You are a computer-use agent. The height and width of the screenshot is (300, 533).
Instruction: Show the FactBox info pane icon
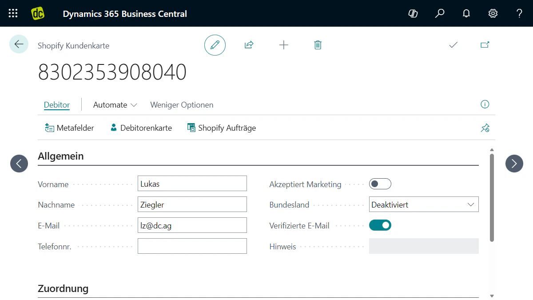(485, 104)
